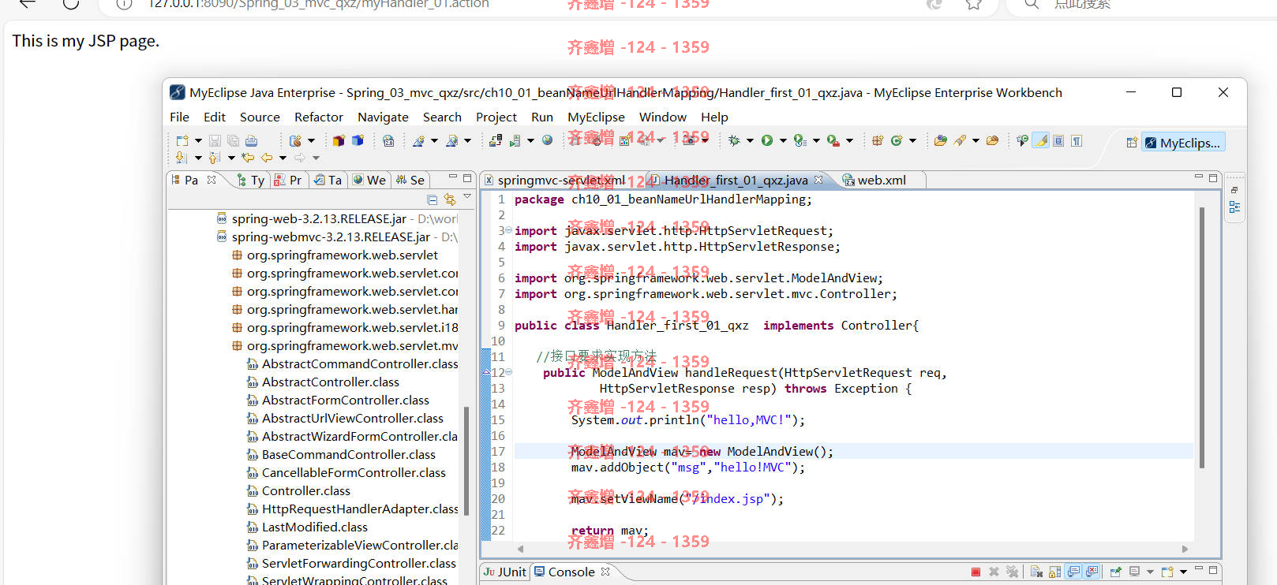
Task: Click the Next Annotation icon
Action: coord(182,158)
